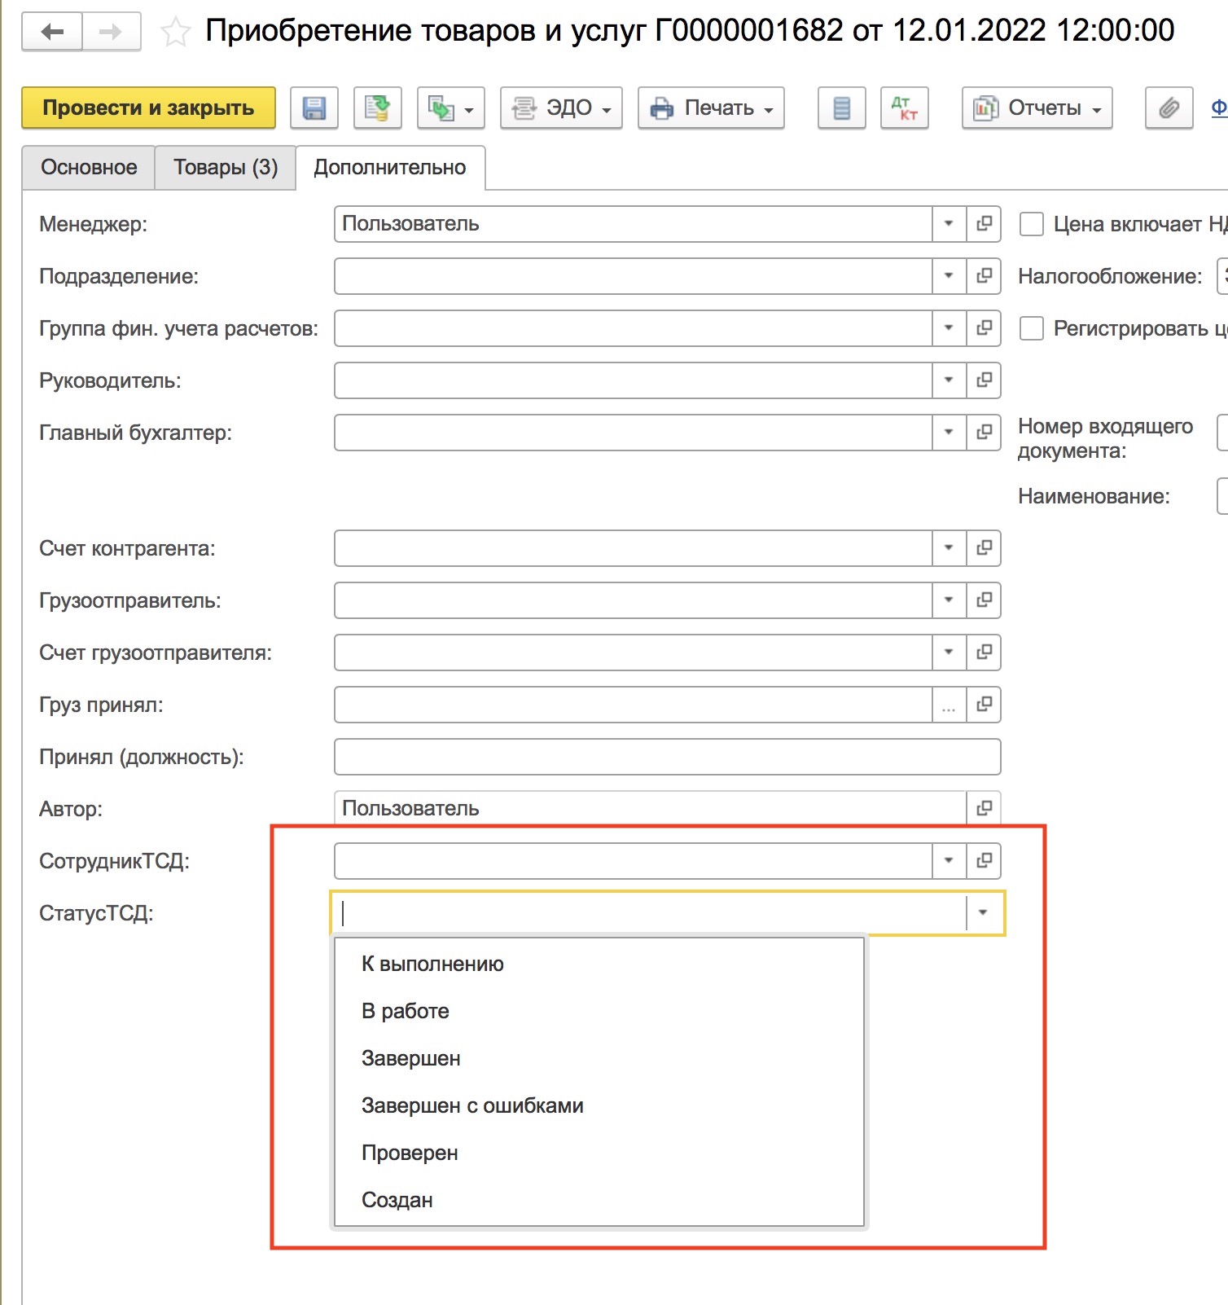Open Группа фин. учета расчетов open icon
The image size is (1228, 1305).
click(x=984, y=328)
